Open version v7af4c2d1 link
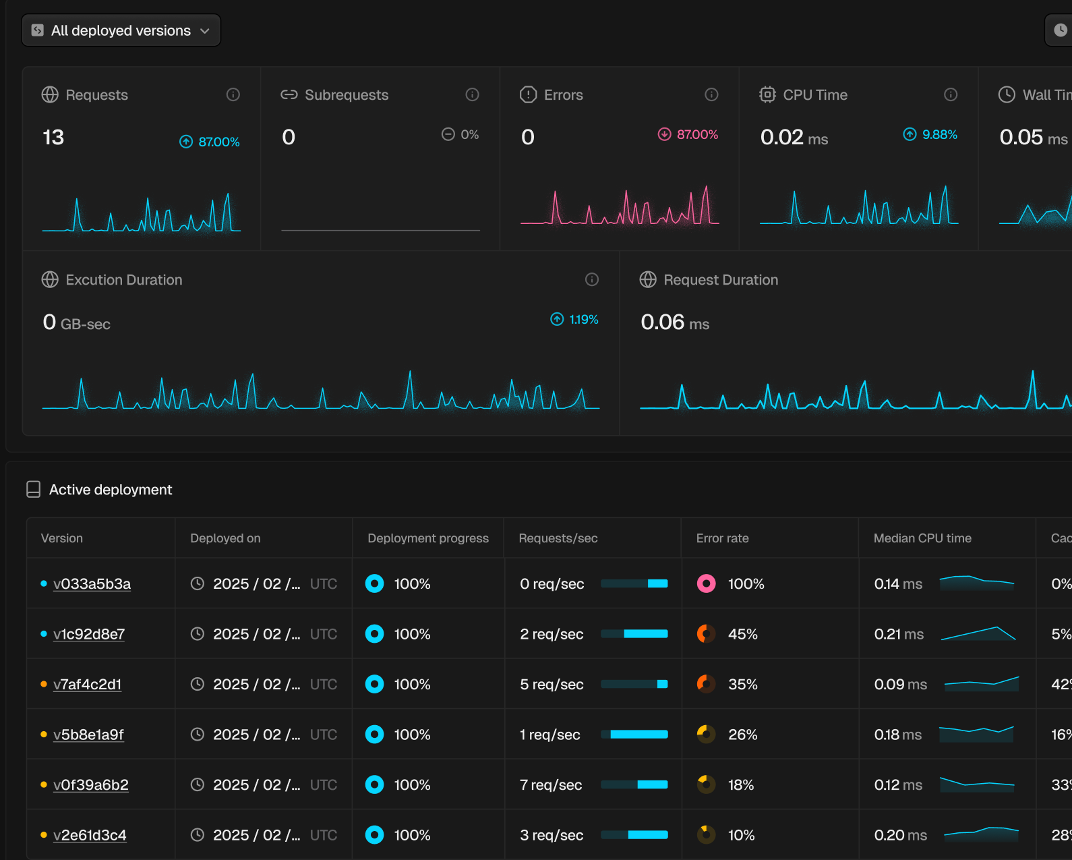Screen dimensions: 1072x860 click(x=87, y=685)
